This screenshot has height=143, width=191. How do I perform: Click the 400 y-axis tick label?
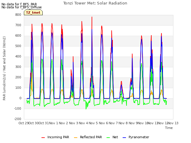click(x=18, y=57)
